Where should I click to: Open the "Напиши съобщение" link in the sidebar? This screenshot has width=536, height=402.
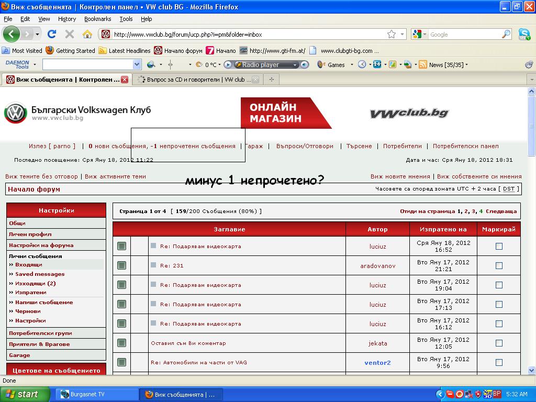pos(44,302)
